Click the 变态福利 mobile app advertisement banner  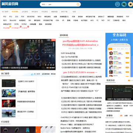[119, 55]
